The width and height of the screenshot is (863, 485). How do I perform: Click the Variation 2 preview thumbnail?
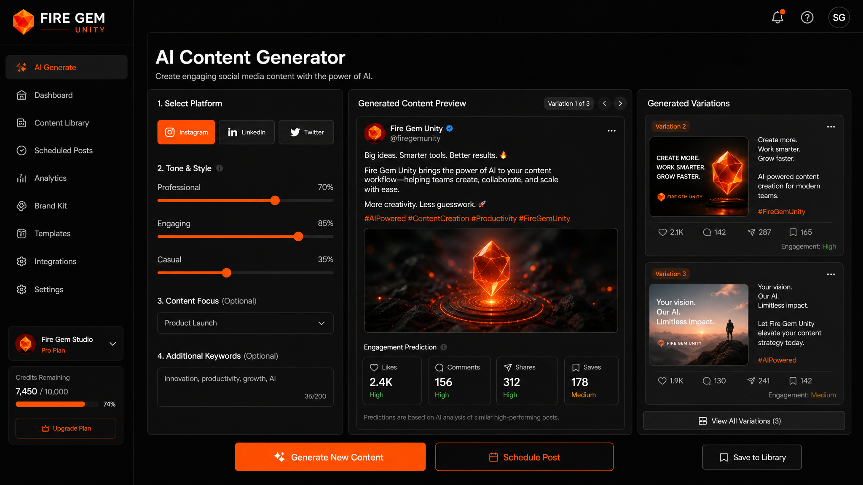[x=699, y=177]
